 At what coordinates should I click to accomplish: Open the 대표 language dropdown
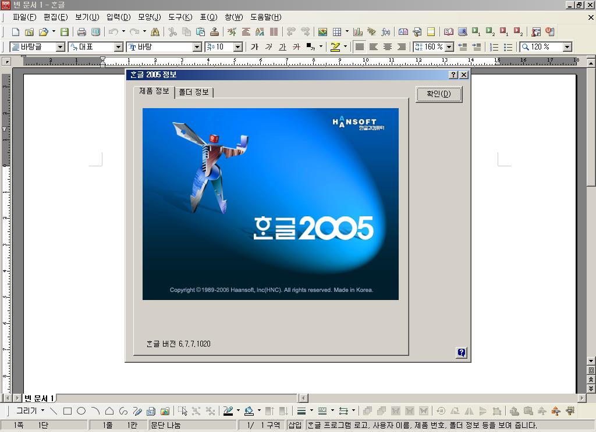tap(119, 47)
